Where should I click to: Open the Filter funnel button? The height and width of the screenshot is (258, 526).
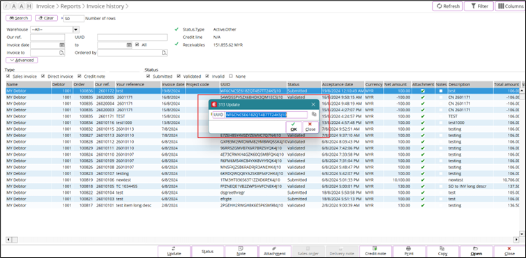click(x=479, y=6)
